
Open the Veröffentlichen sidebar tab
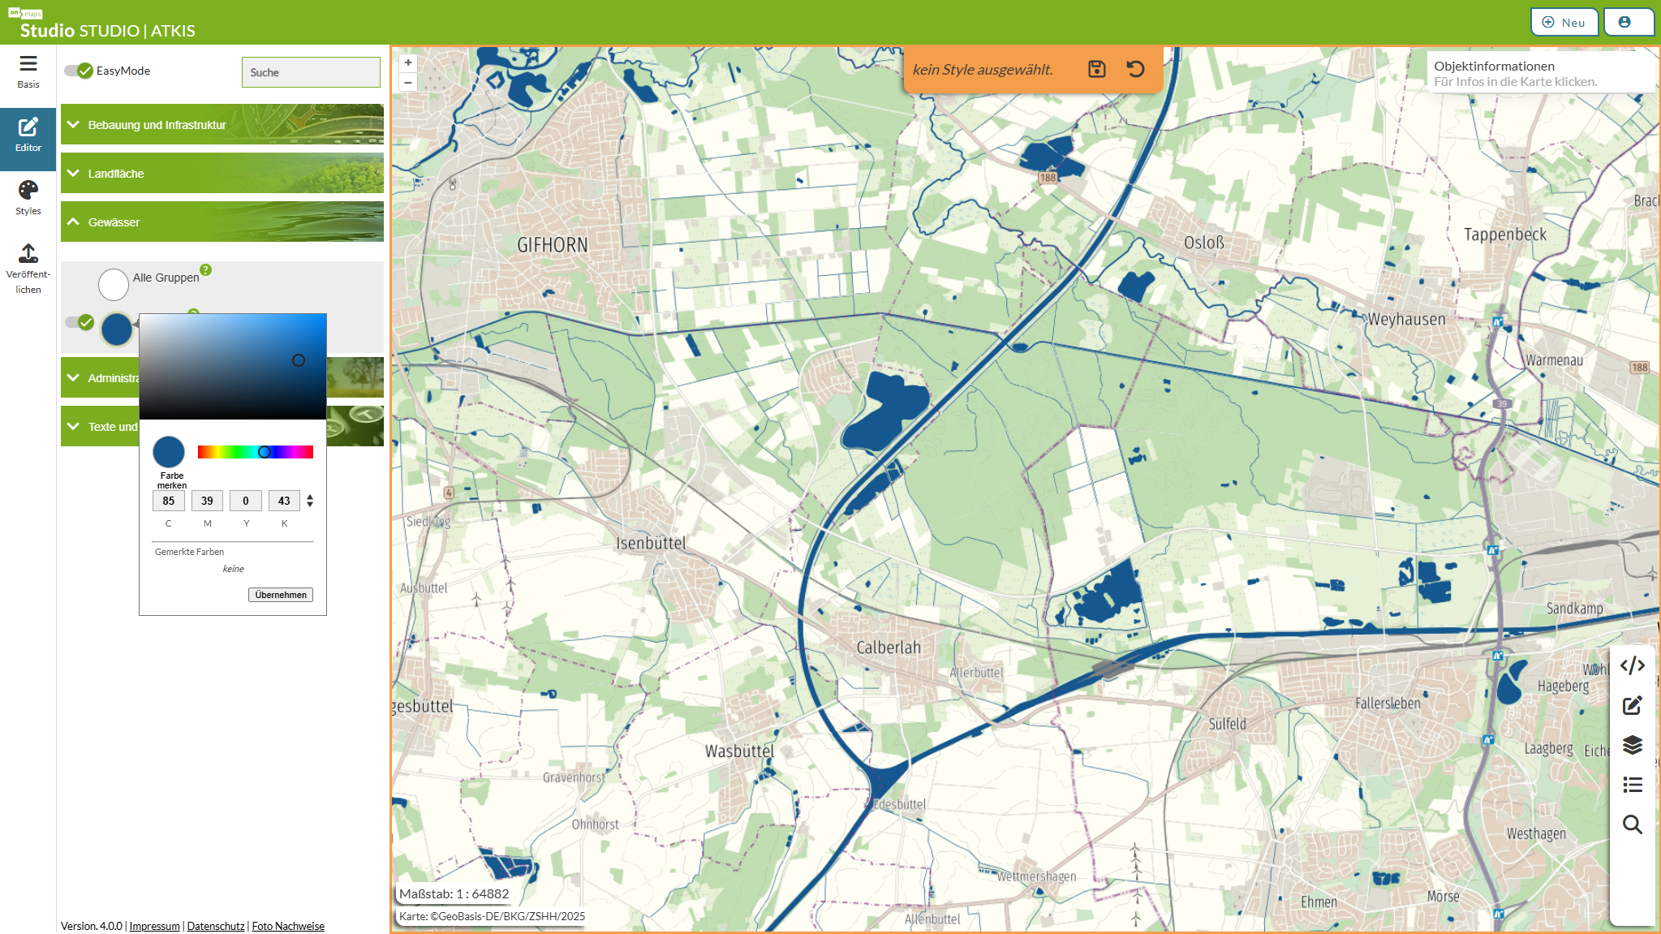[28, 268]
